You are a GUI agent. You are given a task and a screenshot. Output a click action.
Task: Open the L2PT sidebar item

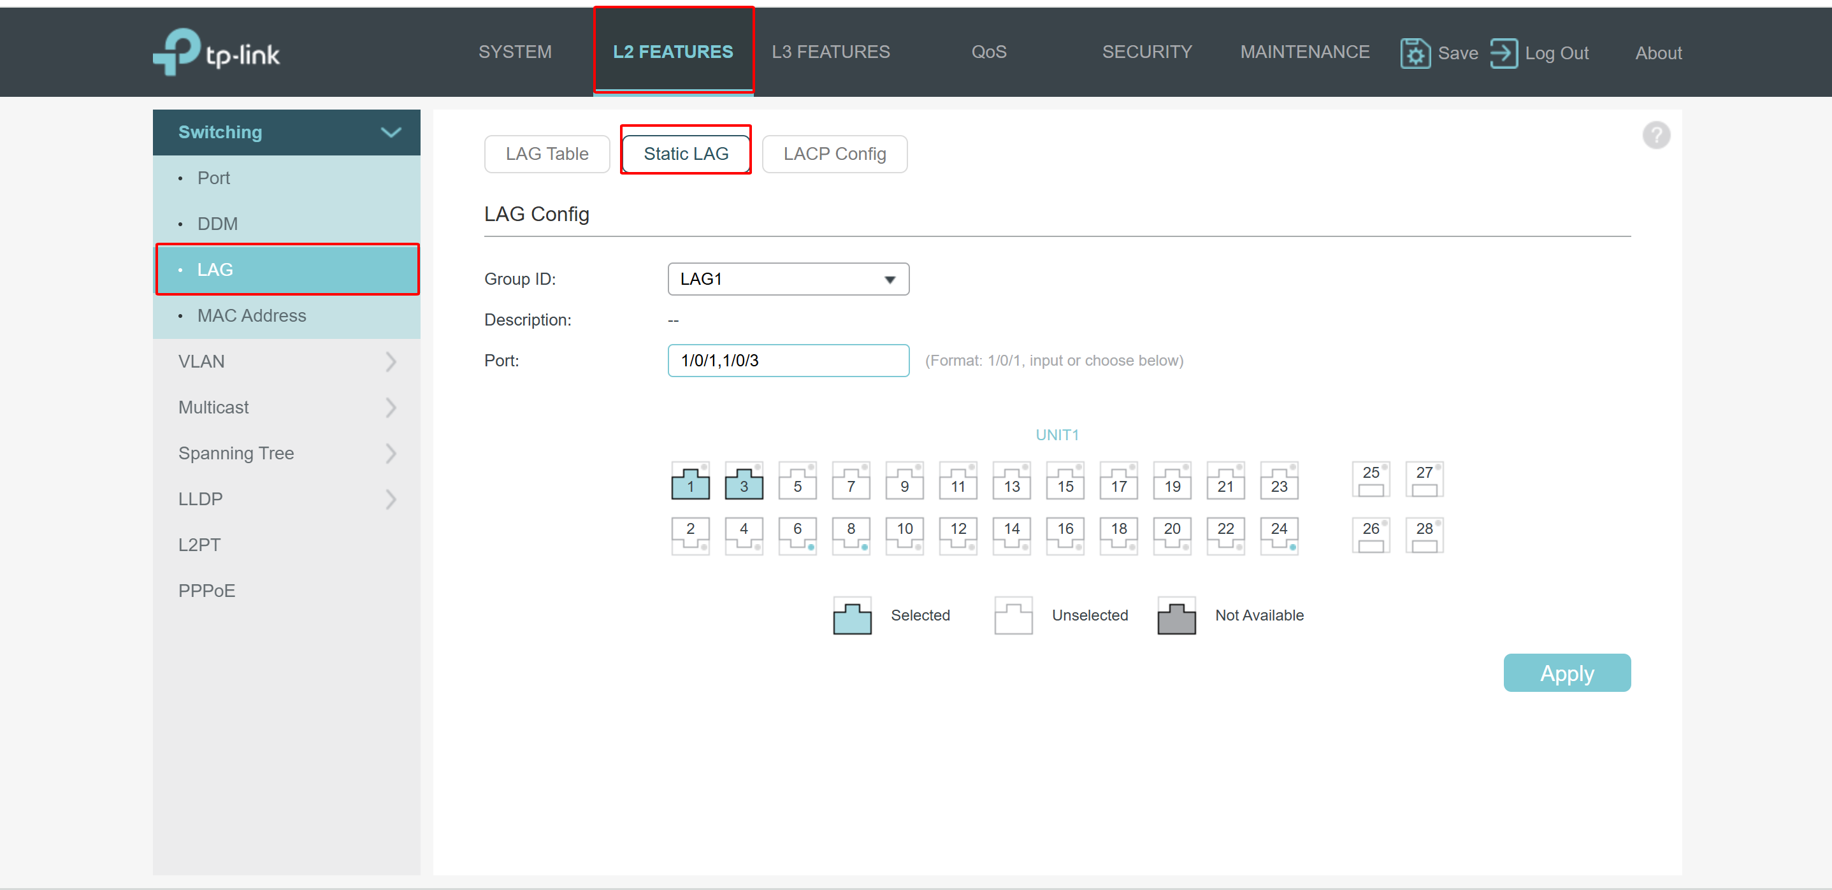(286, 545)
